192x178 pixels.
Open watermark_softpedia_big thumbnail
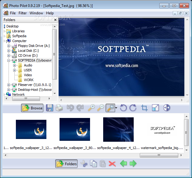coord(162,130)
